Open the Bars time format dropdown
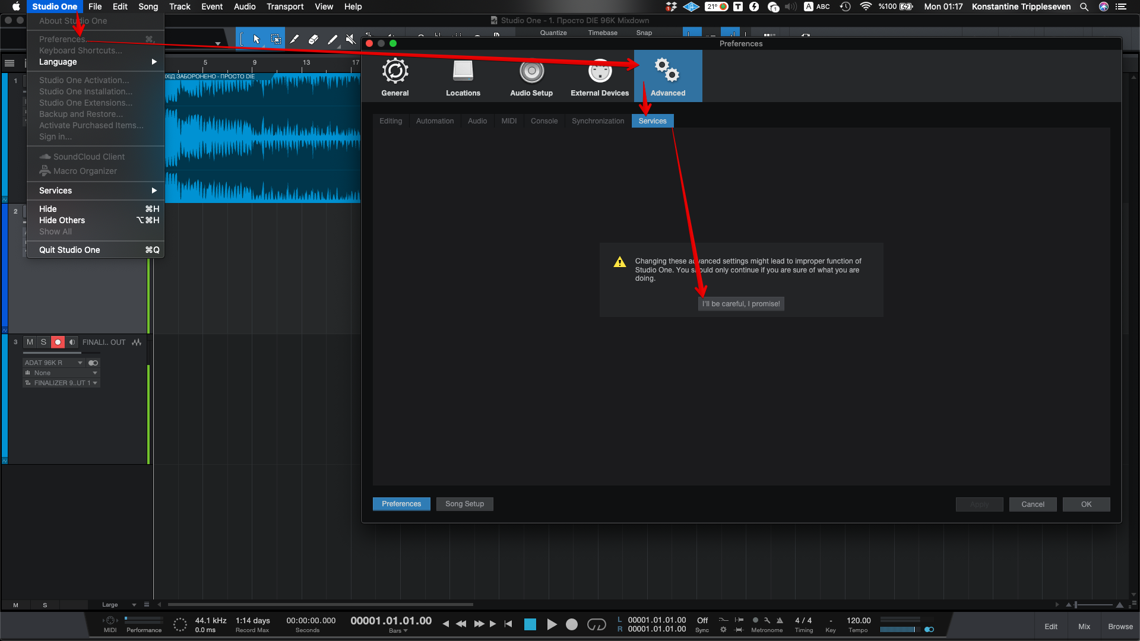The image size is (1140, 641). [398, 631]
